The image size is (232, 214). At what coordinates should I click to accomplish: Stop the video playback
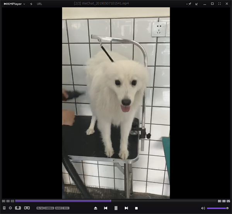(136, 208)
